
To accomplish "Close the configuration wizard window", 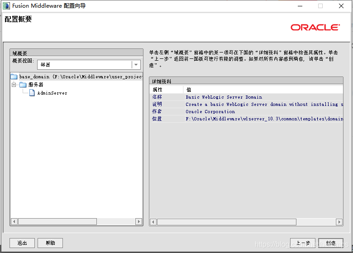I will (341, 6).
